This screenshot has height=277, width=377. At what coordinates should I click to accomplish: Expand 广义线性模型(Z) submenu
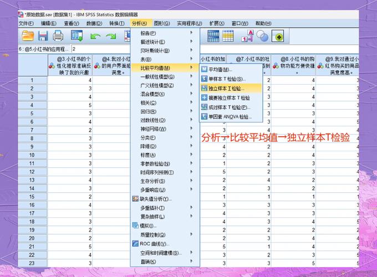coord(165,85)
